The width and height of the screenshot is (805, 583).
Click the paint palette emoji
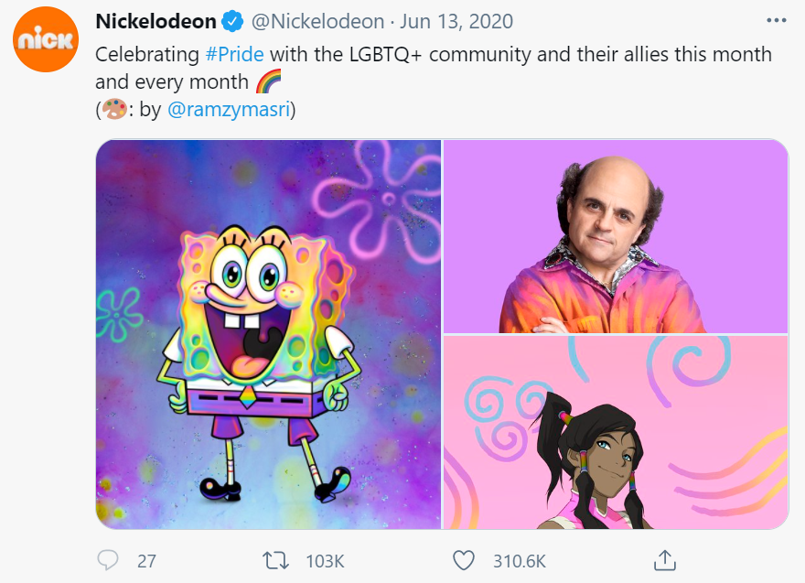(x=113, y=110)
